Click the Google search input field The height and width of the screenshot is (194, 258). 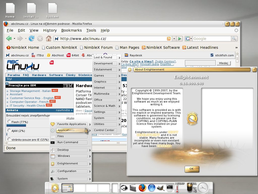tap(212, 39)
